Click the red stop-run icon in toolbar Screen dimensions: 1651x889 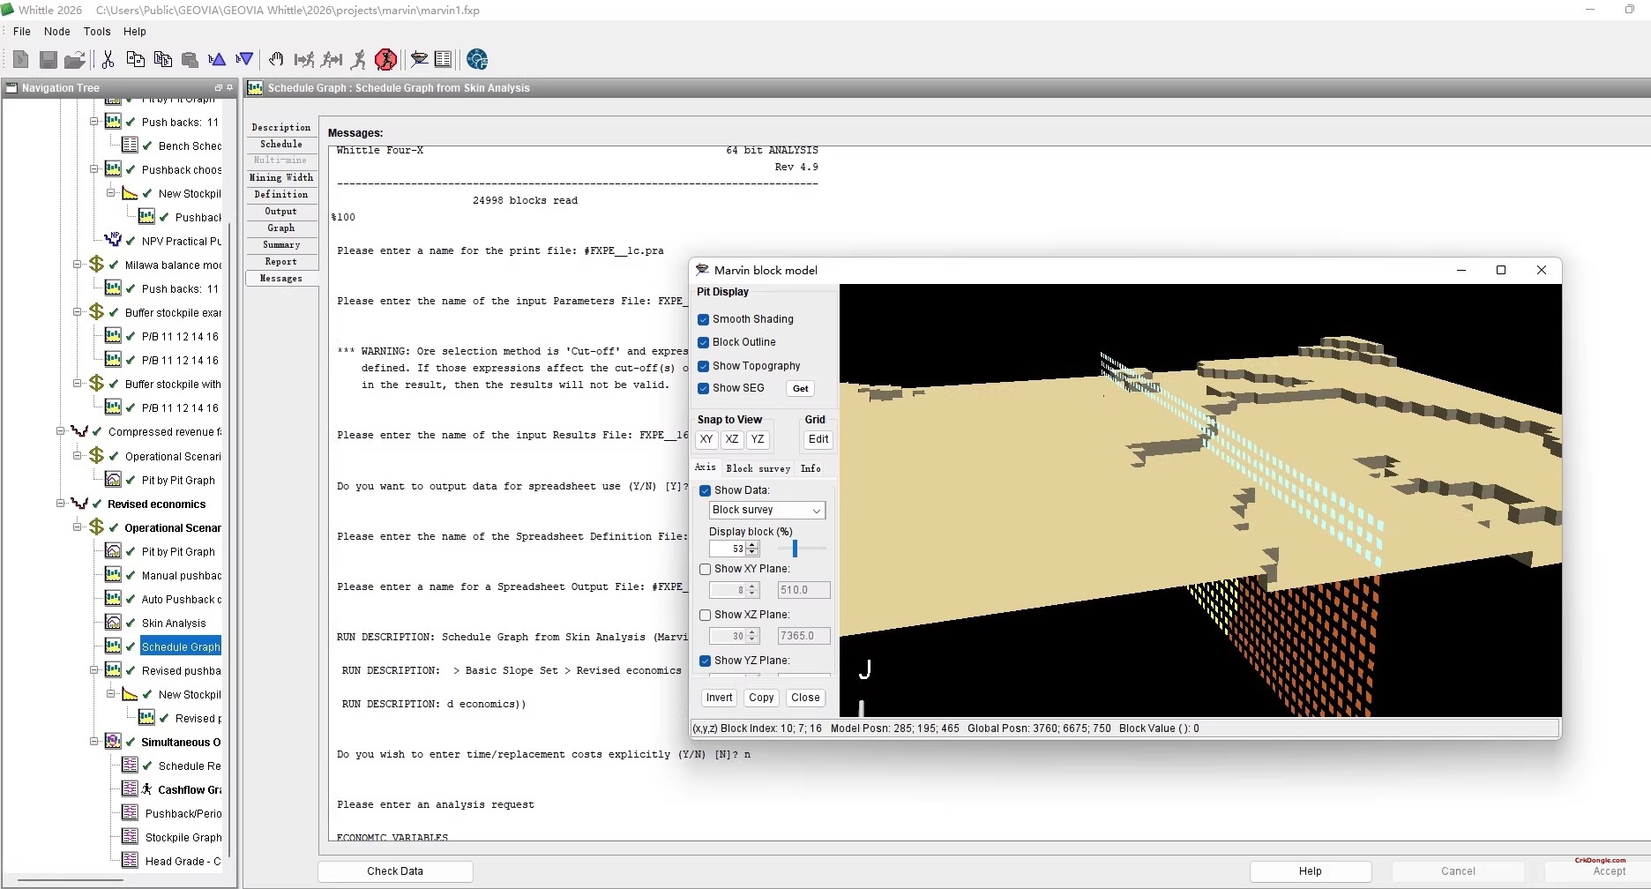pyautogui.click(x=385, y=59)
